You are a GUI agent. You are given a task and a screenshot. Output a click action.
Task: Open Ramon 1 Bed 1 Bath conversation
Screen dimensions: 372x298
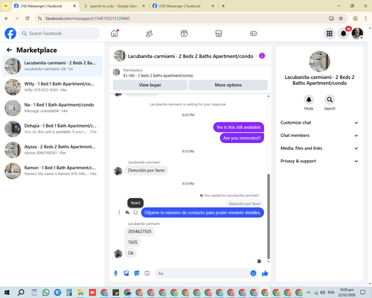coord(52,171)
